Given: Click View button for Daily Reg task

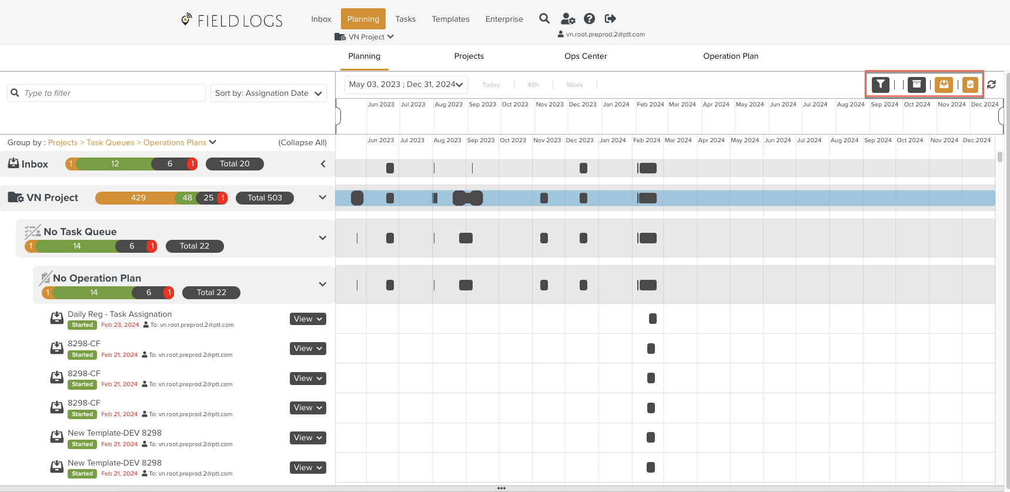Looking at the screenshot, I should click(x=308, y=319).
